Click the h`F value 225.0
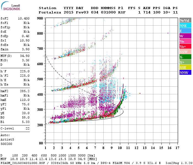 pos(25,71)
